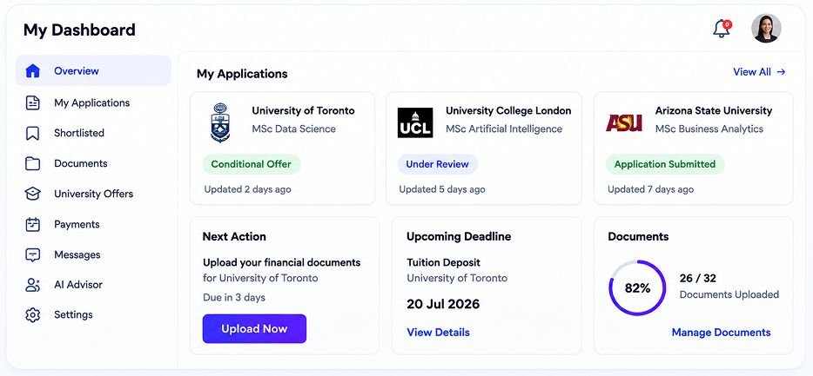Select the Payments calendar icon

click(33, 224)
